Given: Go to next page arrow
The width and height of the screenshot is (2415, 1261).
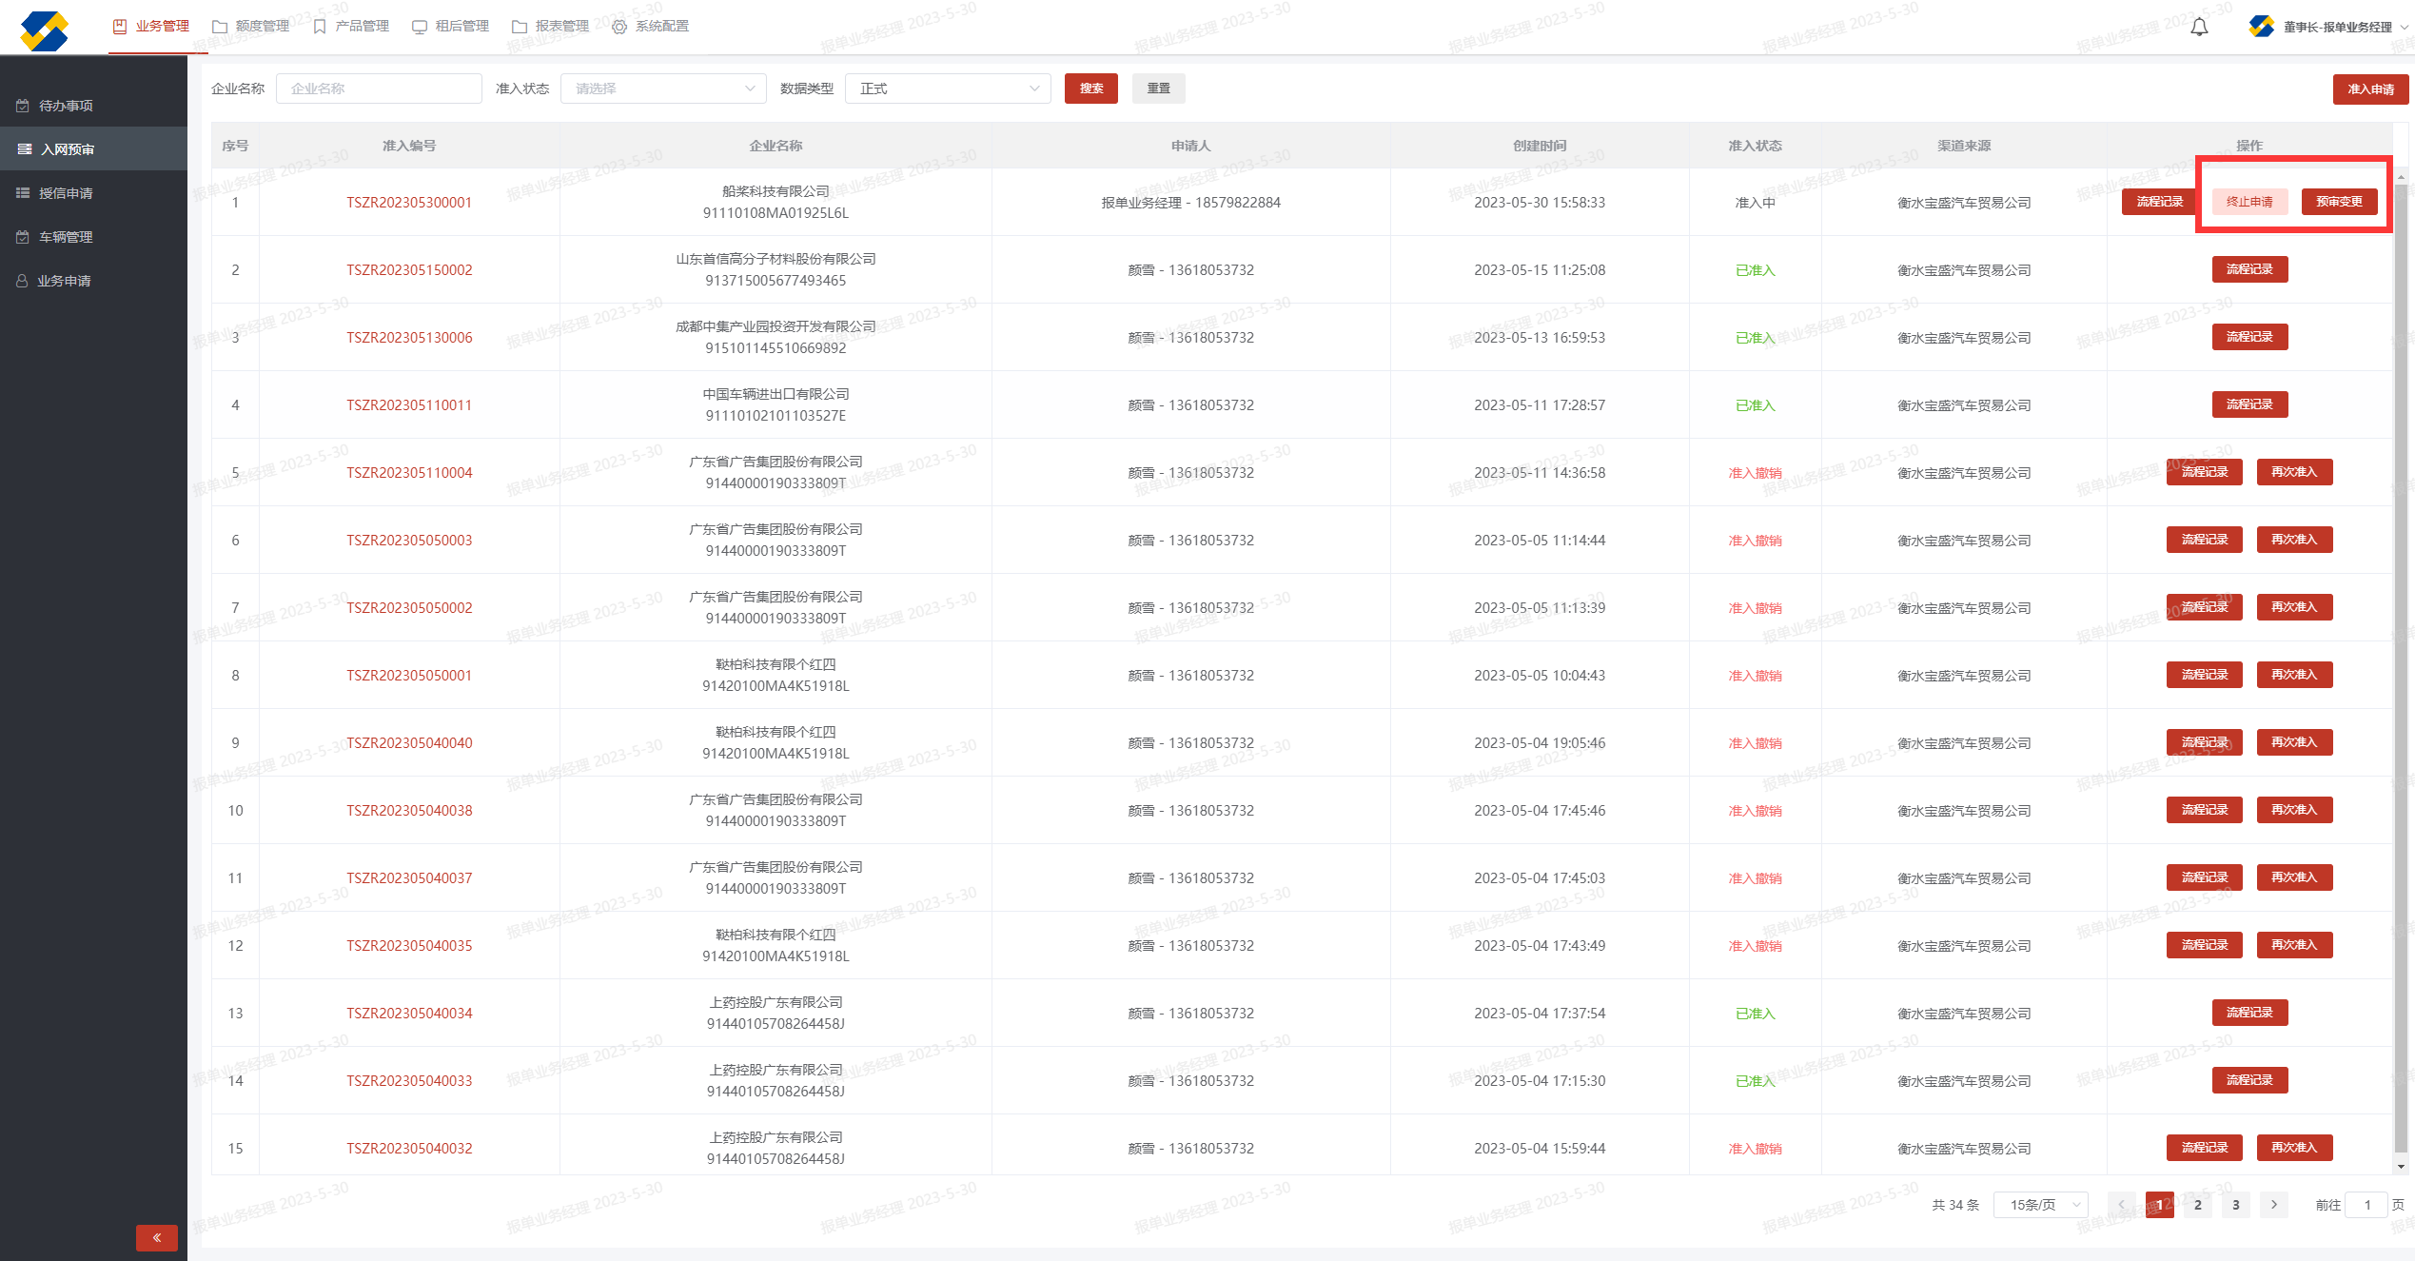Looking at the screenshot, I should (x=2273, y=1204).
